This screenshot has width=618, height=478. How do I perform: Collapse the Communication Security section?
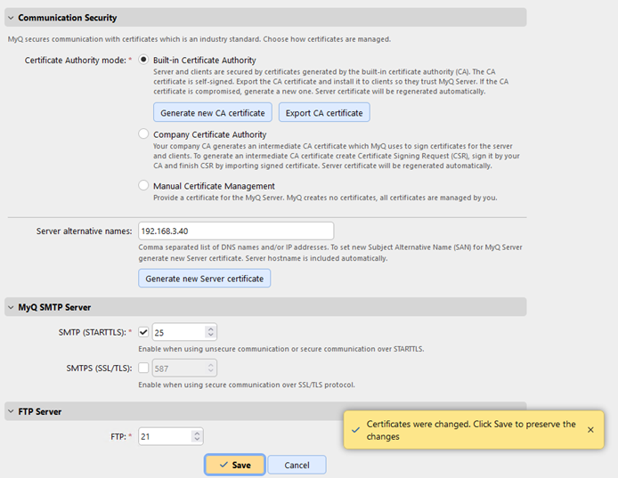point(11,18)
